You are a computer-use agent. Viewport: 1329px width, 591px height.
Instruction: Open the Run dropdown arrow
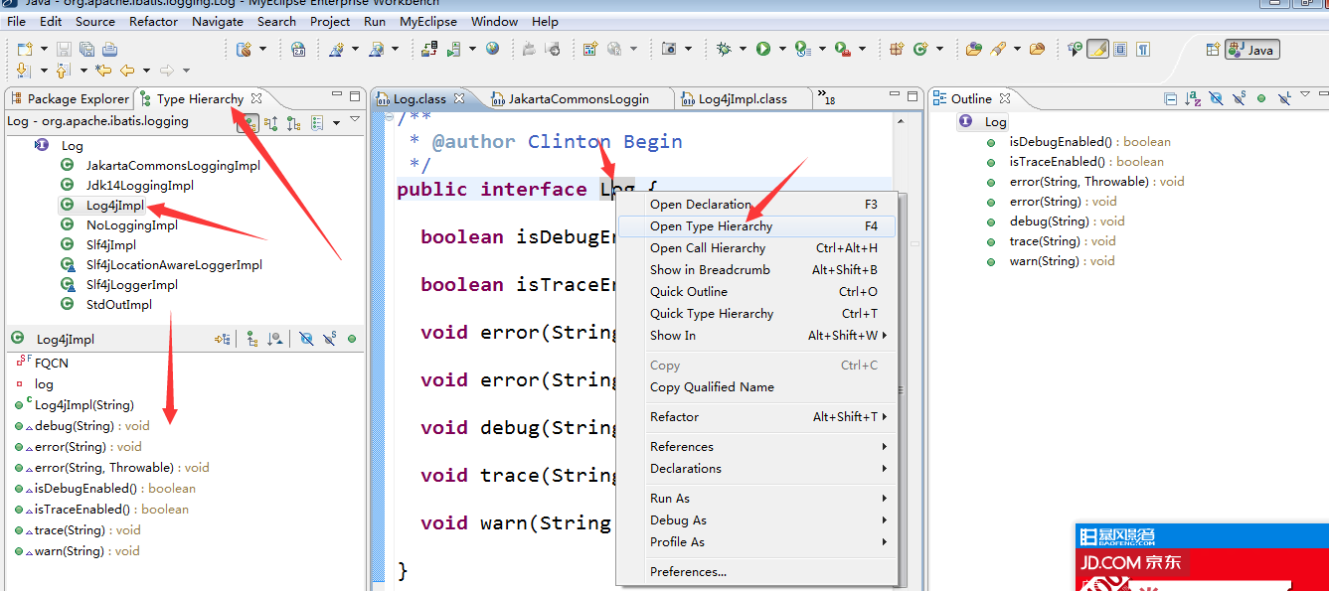(782, 49)
